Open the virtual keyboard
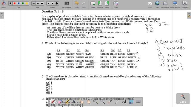 138,102
